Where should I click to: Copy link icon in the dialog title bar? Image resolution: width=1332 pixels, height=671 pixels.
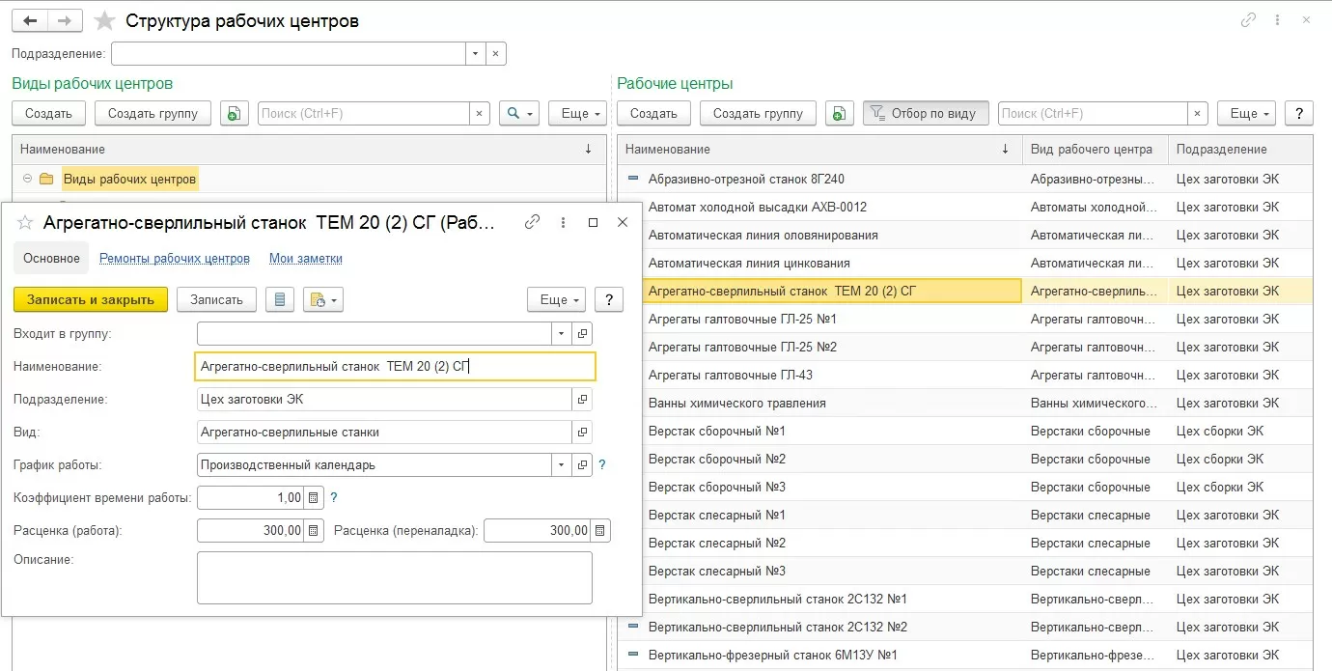tap(532, 222)
